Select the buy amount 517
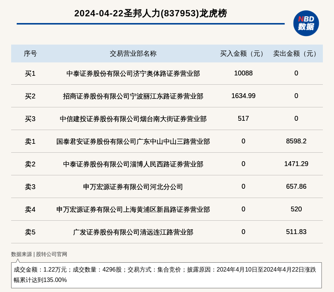 [x=243, y=119]
